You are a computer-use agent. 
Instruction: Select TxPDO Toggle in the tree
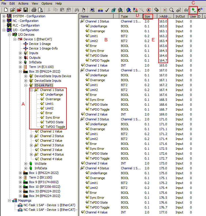tap(55, 127)
